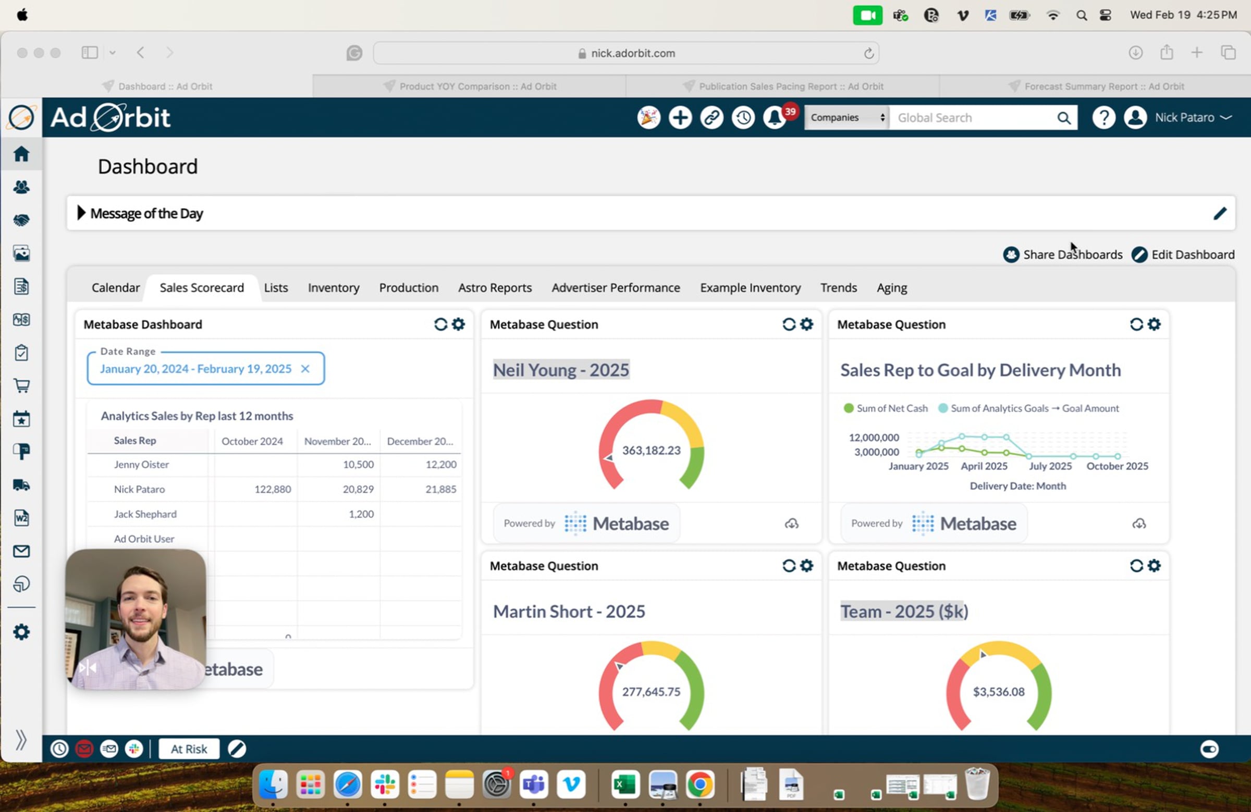This screenshot has height=812, width=1251.
Task: Click the Global Search input field
Action: pos(973,118)
